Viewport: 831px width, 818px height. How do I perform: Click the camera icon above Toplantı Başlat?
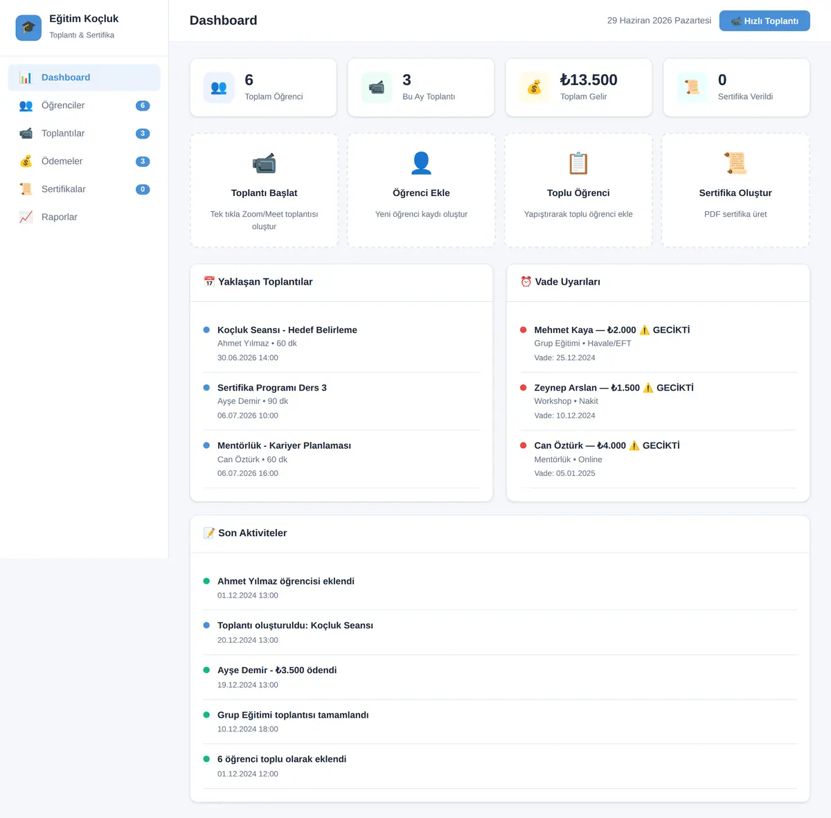click(264, 163)
